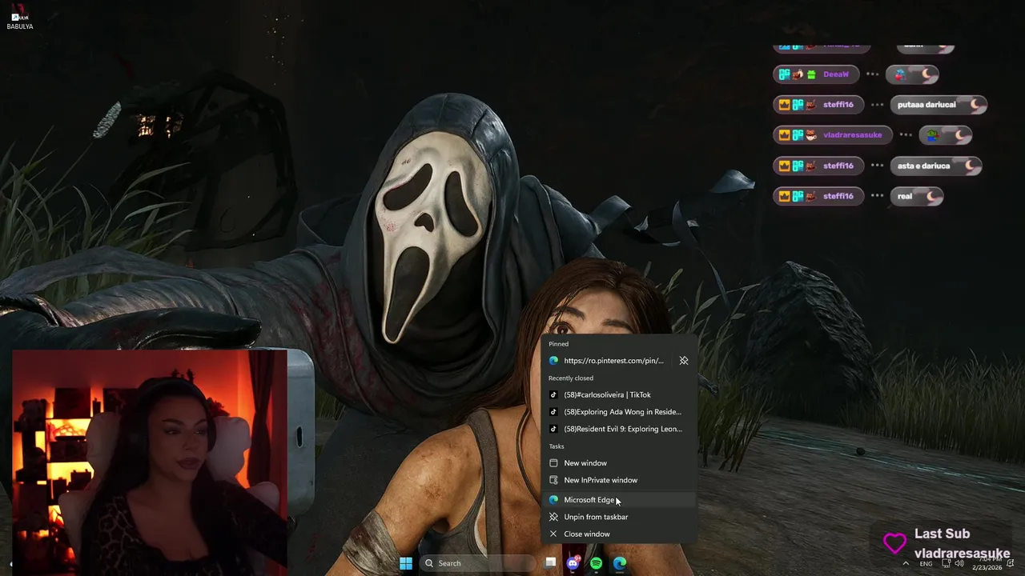Click the 'Pinned' section header
The image size is (1025, 576).
558,344
